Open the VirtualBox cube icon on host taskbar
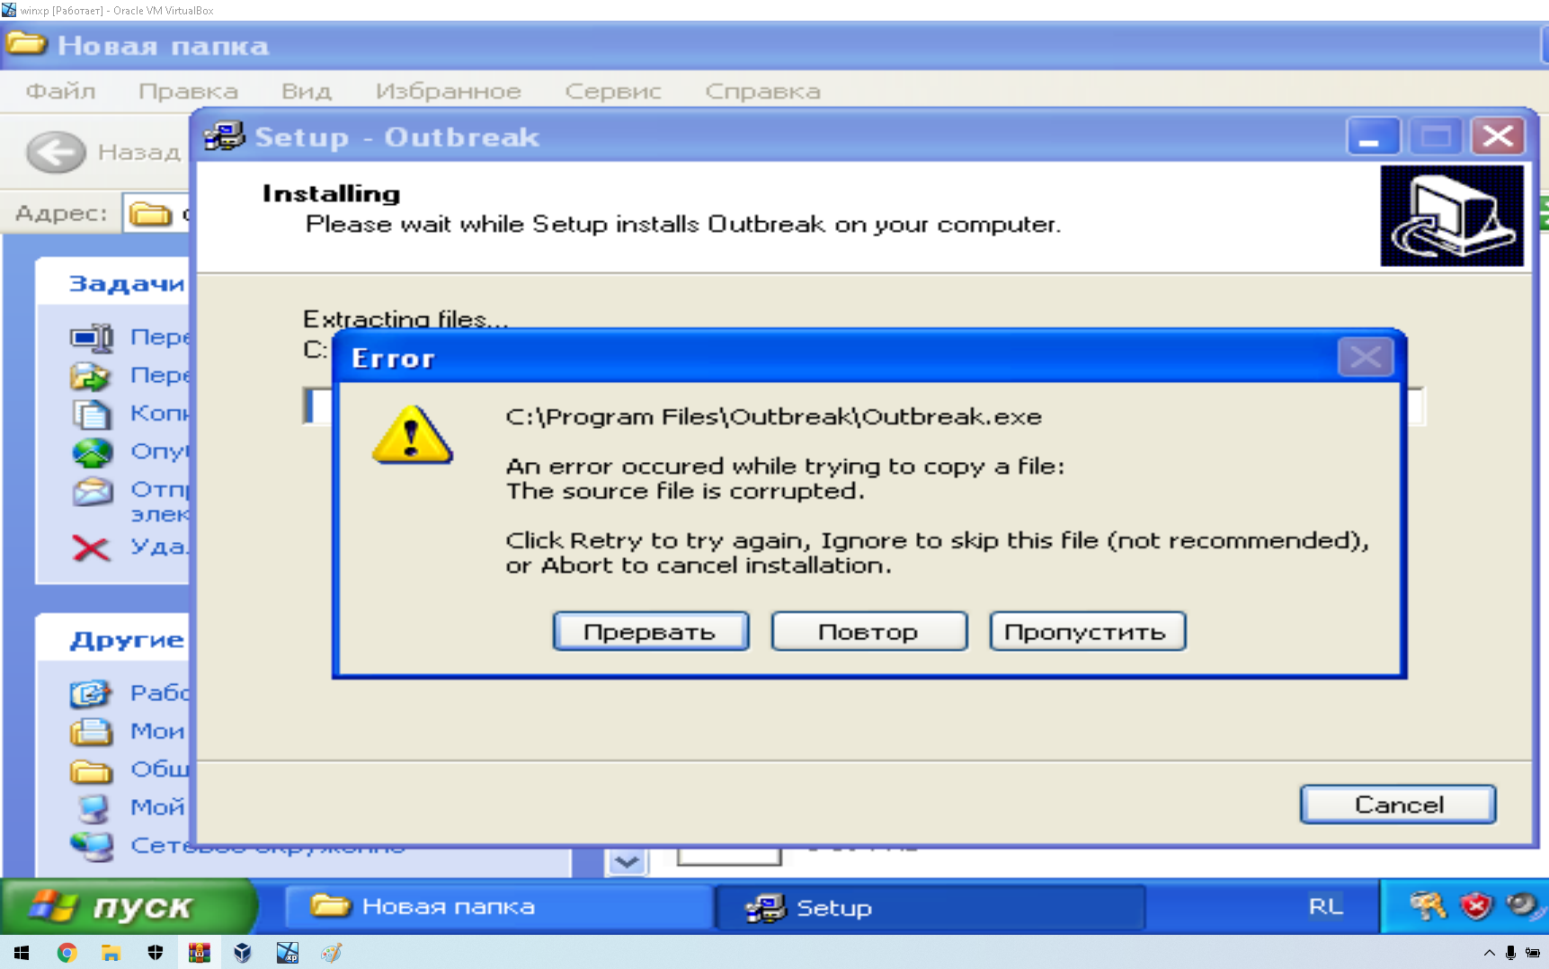The height and width of the screenshot is (969, 1549). coord(243,953)
